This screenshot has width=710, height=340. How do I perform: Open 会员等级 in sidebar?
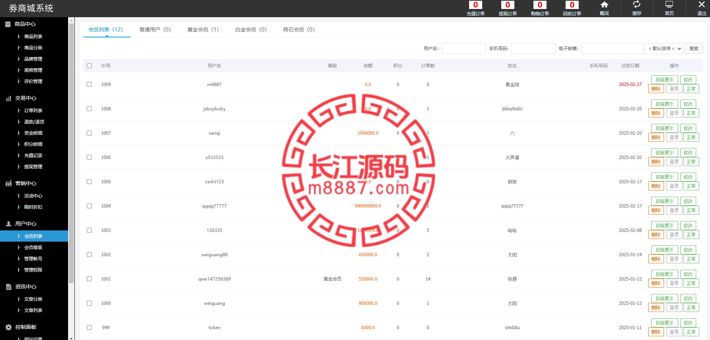pos(33,247)
